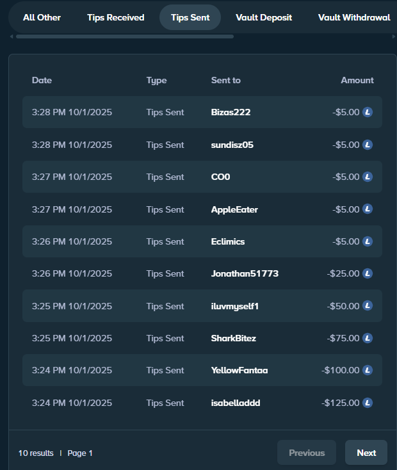This screenshot has width=397, height=470.
Task: Click the Sent to column header
Action: tap(225, 80)
